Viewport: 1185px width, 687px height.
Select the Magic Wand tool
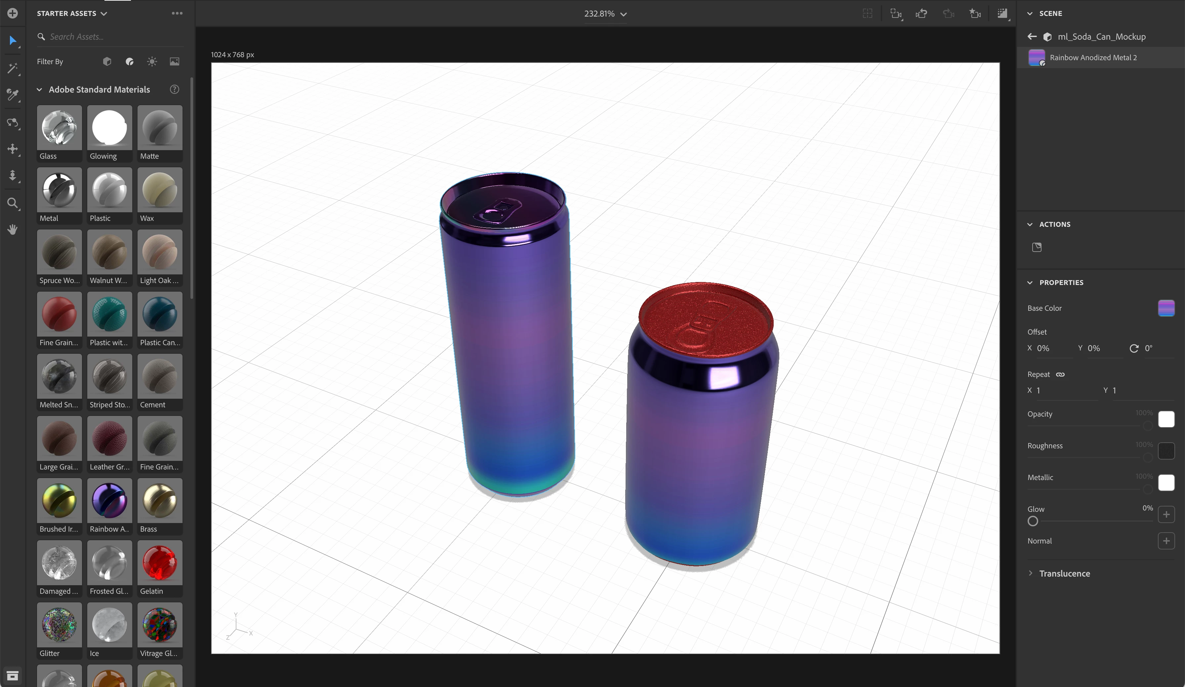[13, 68]
